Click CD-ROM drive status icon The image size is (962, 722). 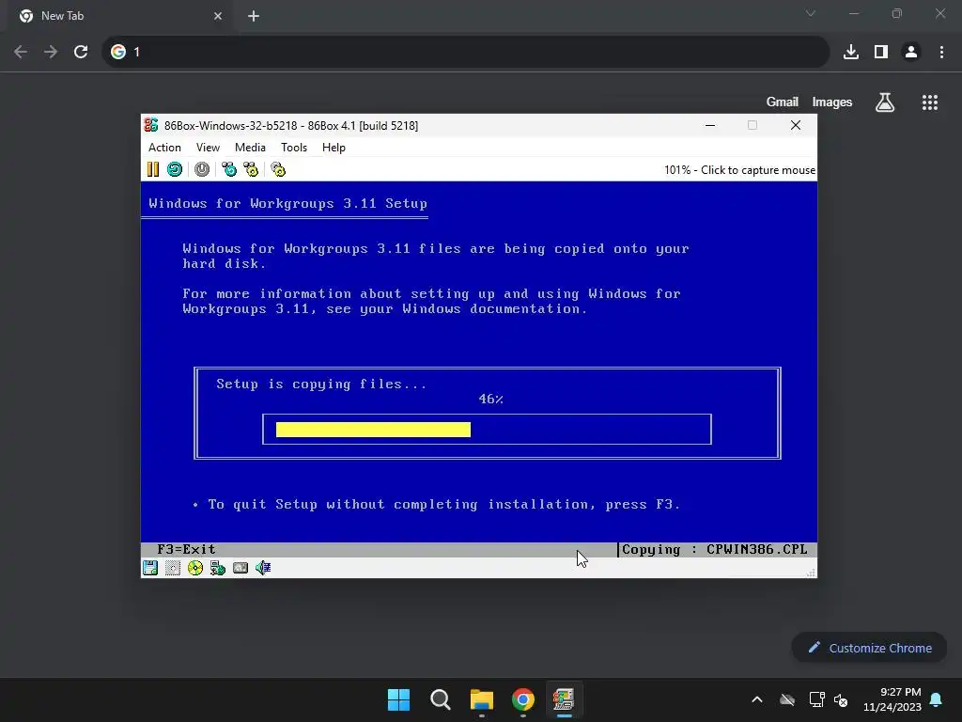195,568
